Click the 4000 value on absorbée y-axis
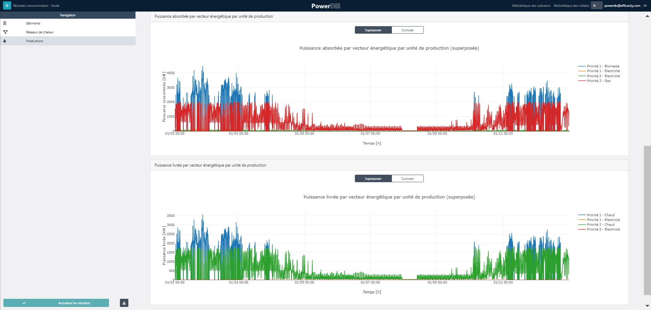 coord(171,73)
